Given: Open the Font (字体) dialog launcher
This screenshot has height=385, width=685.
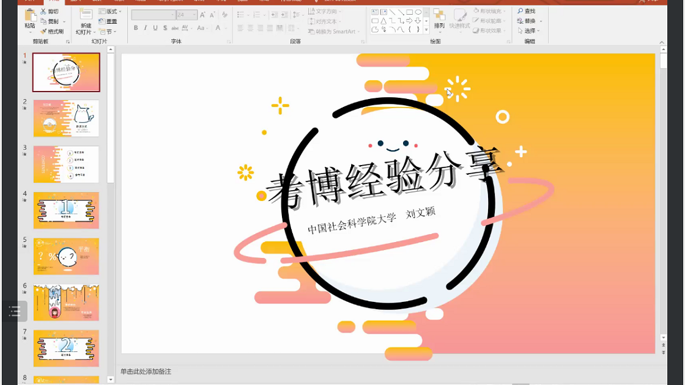Looking at the screenshot, I should coord(229,42).
